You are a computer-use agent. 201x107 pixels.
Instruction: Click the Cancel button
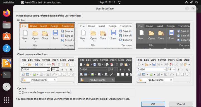tap(181, 104)
